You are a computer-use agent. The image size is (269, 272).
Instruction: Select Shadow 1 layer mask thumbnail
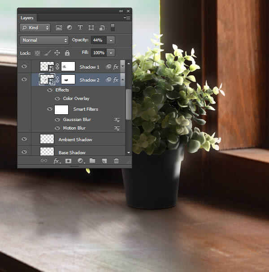(68, 66)
